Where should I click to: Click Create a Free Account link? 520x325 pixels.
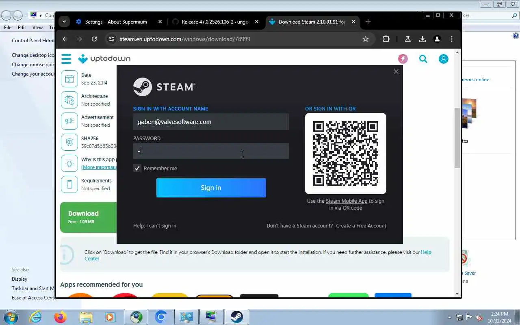[x=361, y=226]
